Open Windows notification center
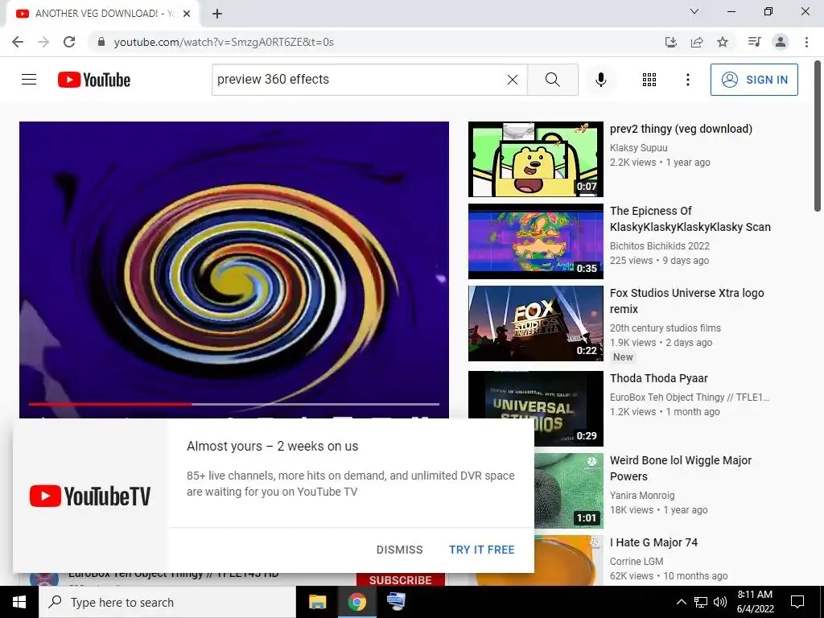 pyautogui.click(x=797, y=602)
